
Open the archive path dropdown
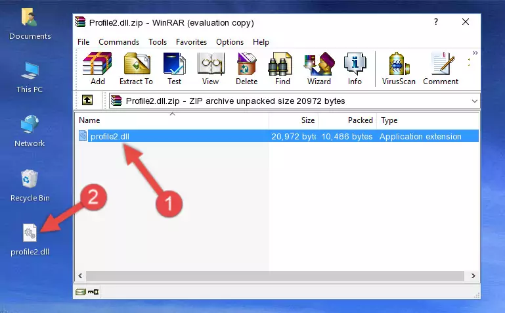(x=474, y=101)
